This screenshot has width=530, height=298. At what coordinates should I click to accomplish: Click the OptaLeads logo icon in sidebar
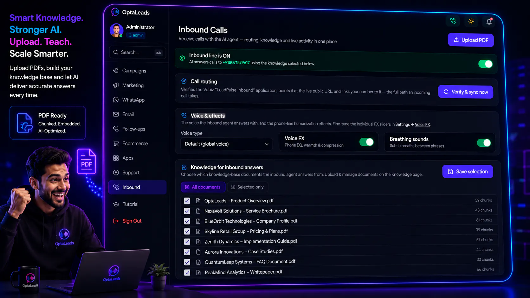115,12
